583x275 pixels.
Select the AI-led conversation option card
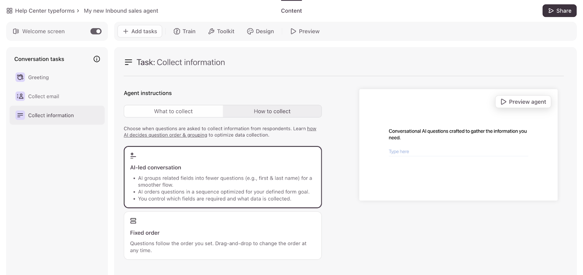coord(223,177)
